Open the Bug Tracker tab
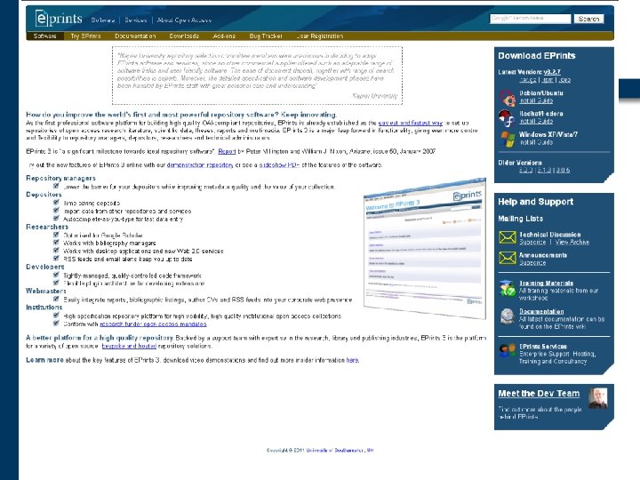Image resolution: width=640 pixels, height=480 pixels. [266, 36]
